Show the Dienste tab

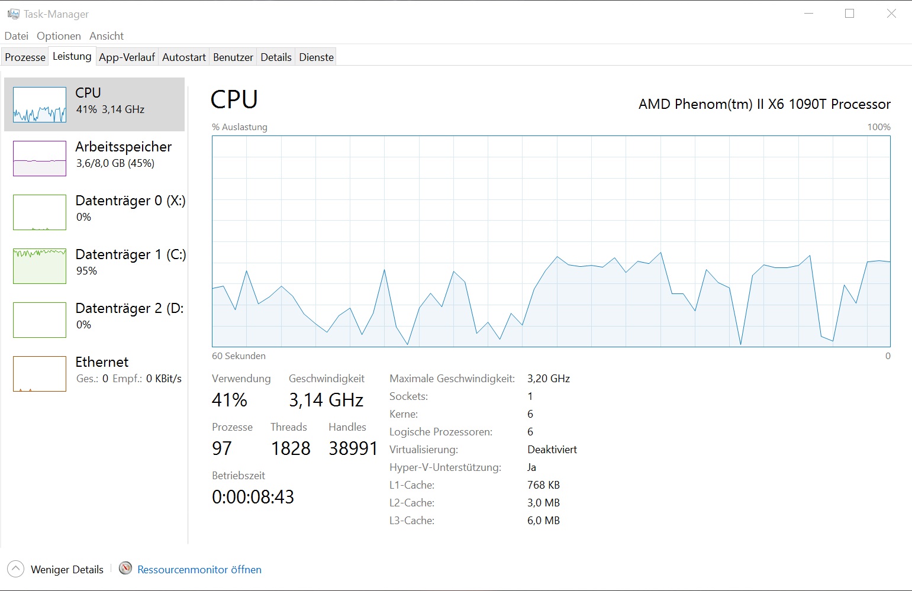pyautogui.click(x=316, y=57)
